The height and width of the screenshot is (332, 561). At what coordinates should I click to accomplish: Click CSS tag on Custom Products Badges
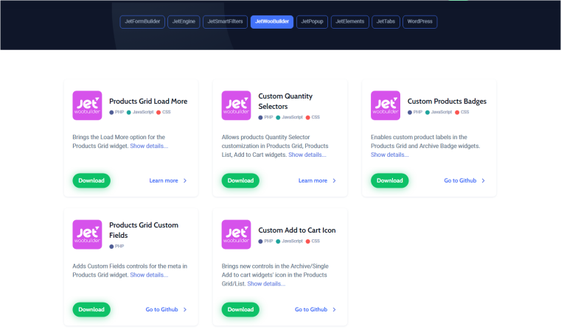[462, 112]
